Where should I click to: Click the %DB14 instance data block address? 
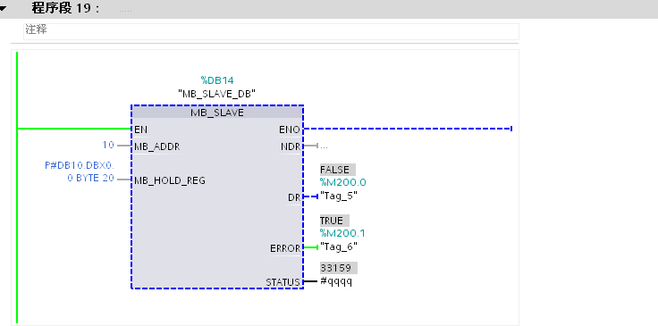click(x=217, y=80)
